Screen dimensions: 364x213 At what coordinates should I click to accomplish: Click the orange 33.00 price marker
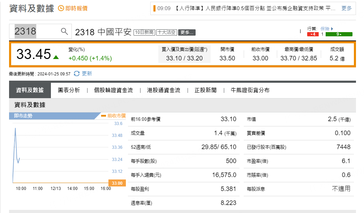117,183
